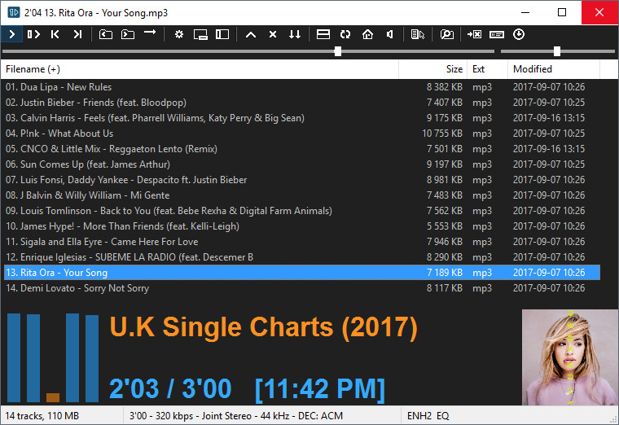Select track 01. Dua Lipa - New Rules
Screen dimensions: 619x425
click(59, 87)
